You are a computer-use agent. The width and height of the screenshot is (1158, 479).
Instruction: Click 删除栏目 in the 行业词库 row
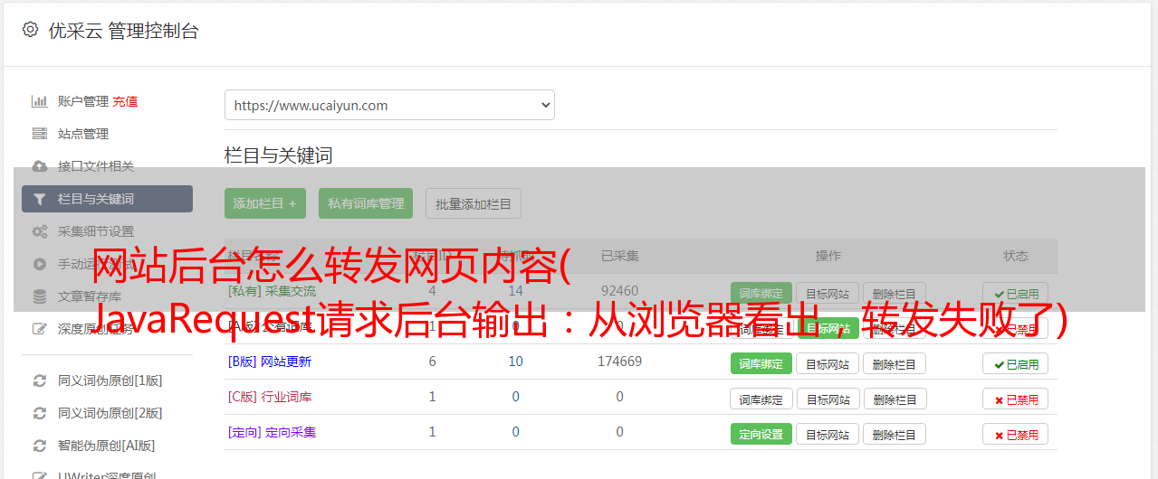coord(895,399)
